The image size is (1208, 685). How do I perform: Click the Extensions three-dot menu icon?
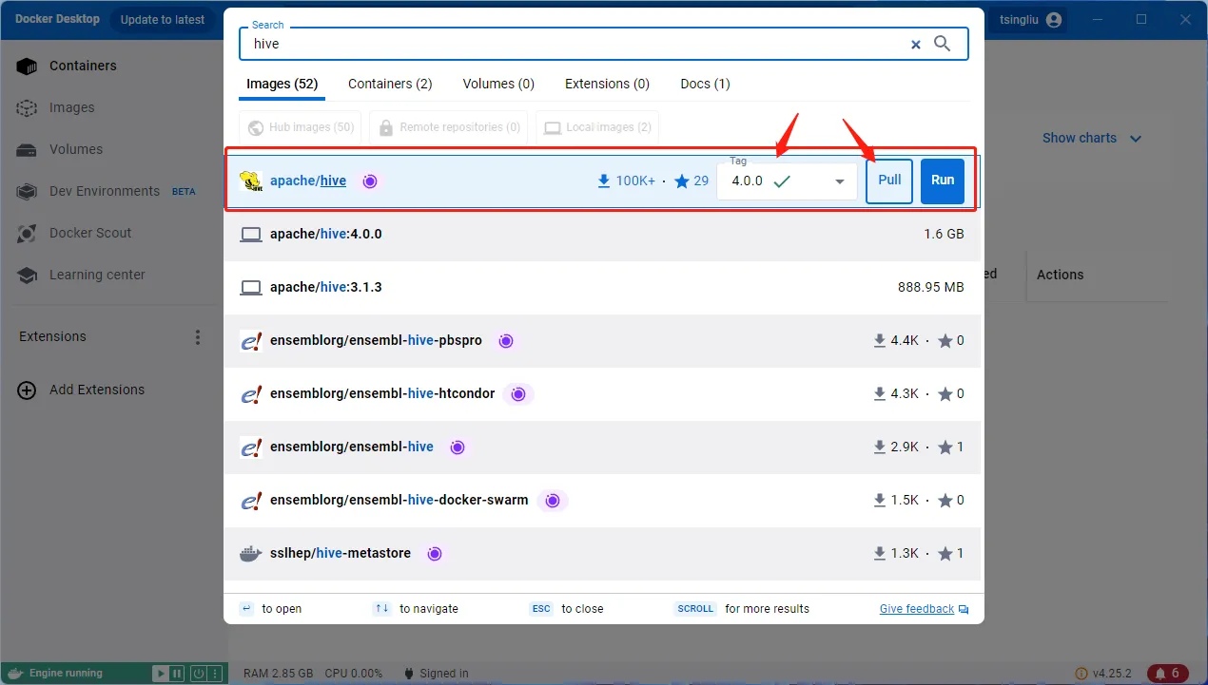[198, 336]
